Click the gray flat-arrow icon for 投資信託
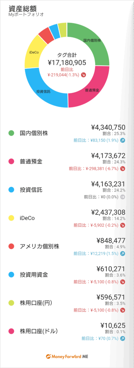 click(x=123, y=197)
